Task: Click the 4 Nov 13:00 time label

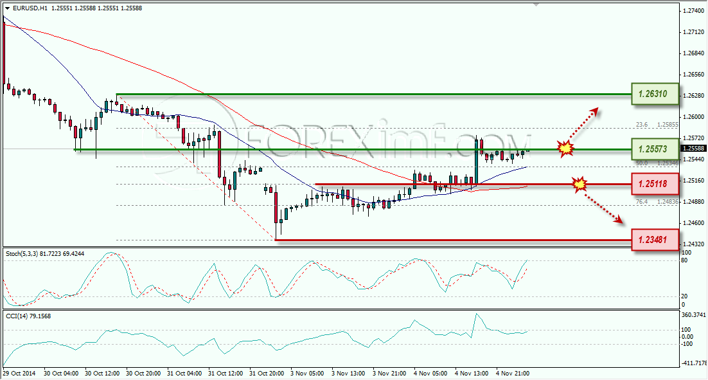Action: point(472,373)
